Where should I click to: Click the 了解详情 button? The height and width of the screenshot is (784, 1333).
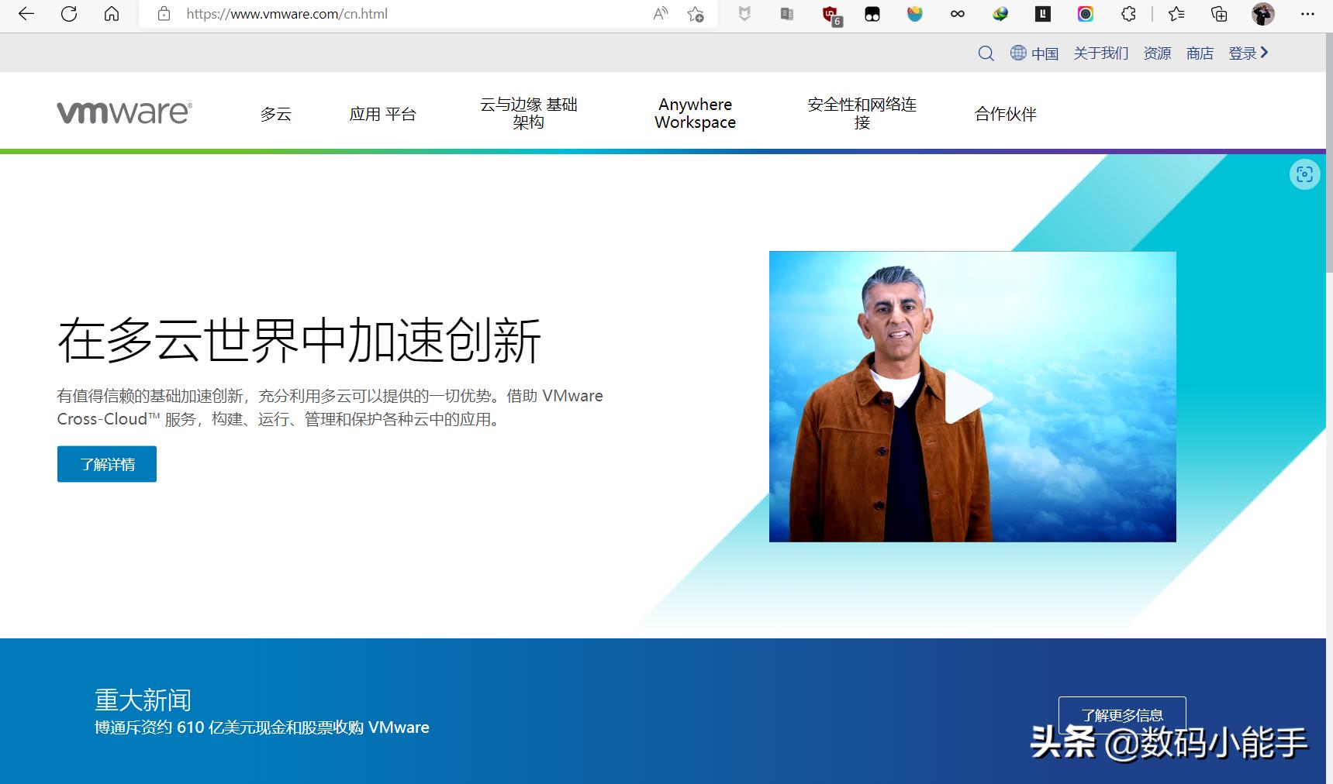(106, 463)
